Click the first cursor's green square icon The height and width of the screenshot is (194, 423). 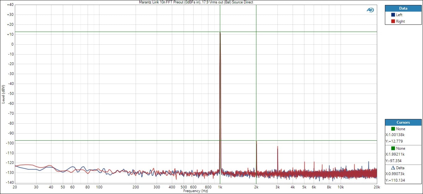click(x=393, y=129)
